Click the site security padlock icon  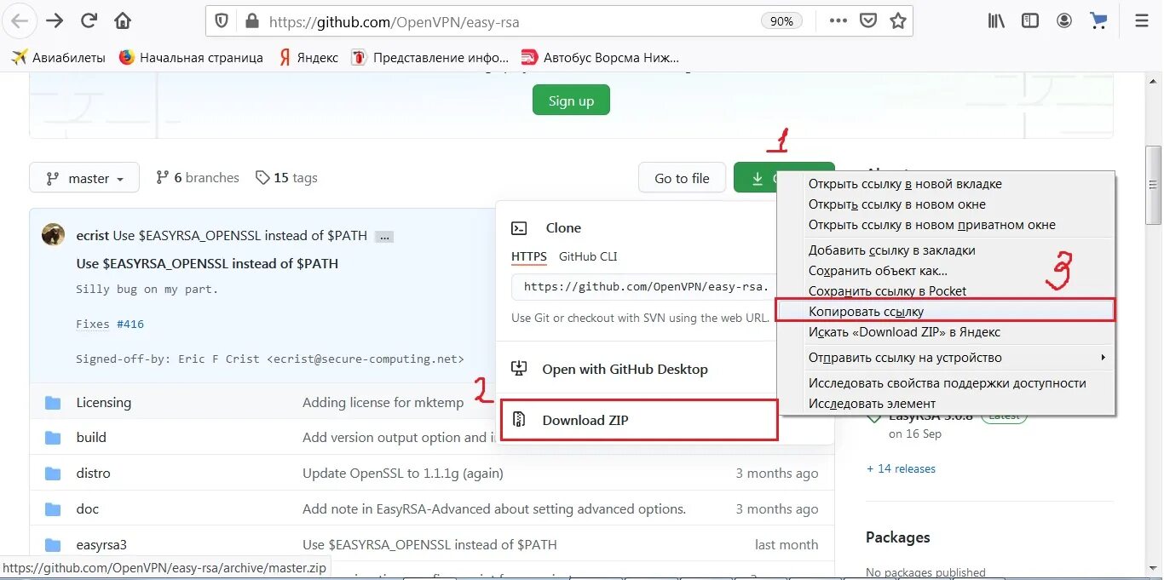[251, 21]
